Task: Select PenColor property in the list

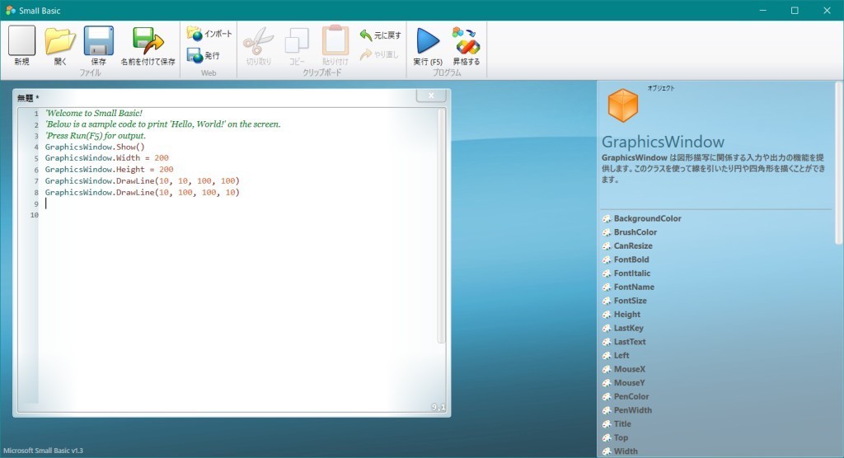Action: 631,397
